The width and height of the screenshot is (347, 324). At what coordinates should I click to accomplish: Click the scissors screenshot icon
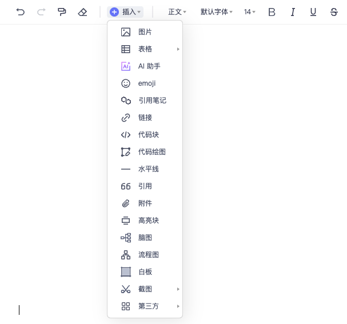point(126,289)
